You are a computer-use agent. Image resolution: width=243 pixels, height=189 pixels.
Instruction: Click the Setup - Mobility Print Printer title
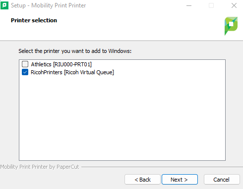49,5
